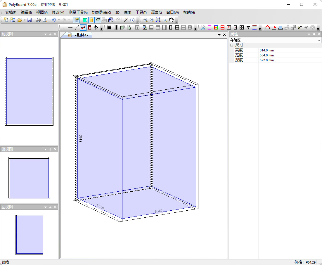Viewport: 322px width, 265px height.
Task: Open the 帮助 menu
Action: pos(189,12)
